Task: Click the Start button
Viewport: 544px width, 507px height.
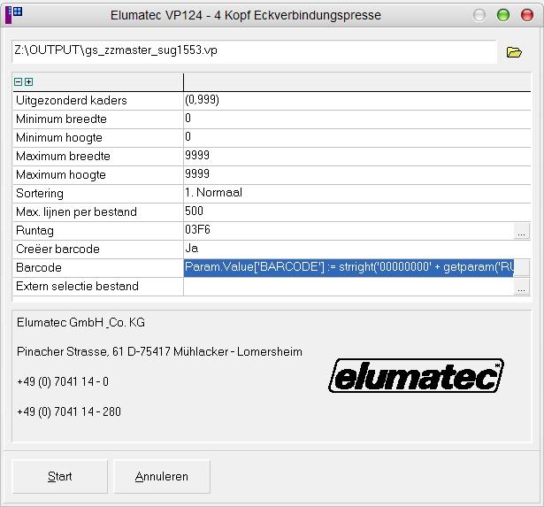Action: click(59, 476)
